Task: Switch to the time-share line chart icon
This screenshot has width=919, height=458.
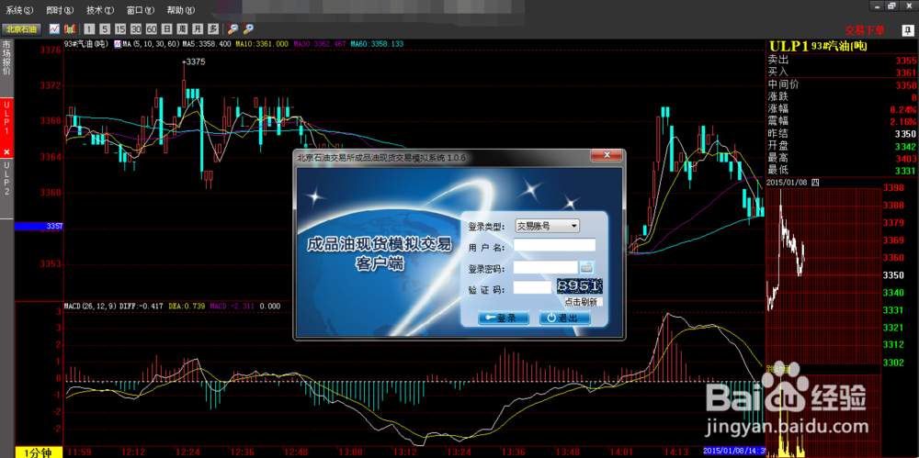Action: pos(54,28)
